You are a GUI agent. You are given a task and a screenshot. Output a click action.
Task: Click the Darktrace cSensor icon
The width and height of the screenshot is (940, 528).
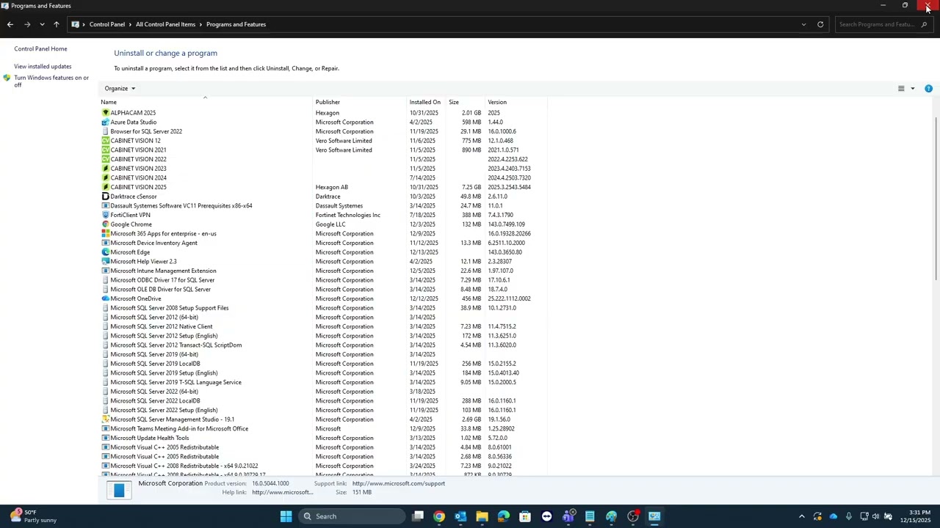point(105,197)
